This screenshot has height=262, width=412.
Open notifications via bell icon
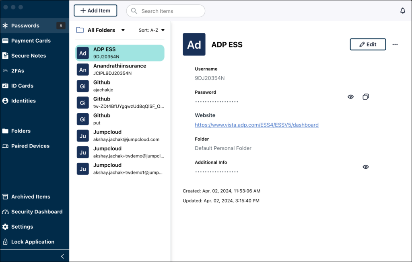403,10
